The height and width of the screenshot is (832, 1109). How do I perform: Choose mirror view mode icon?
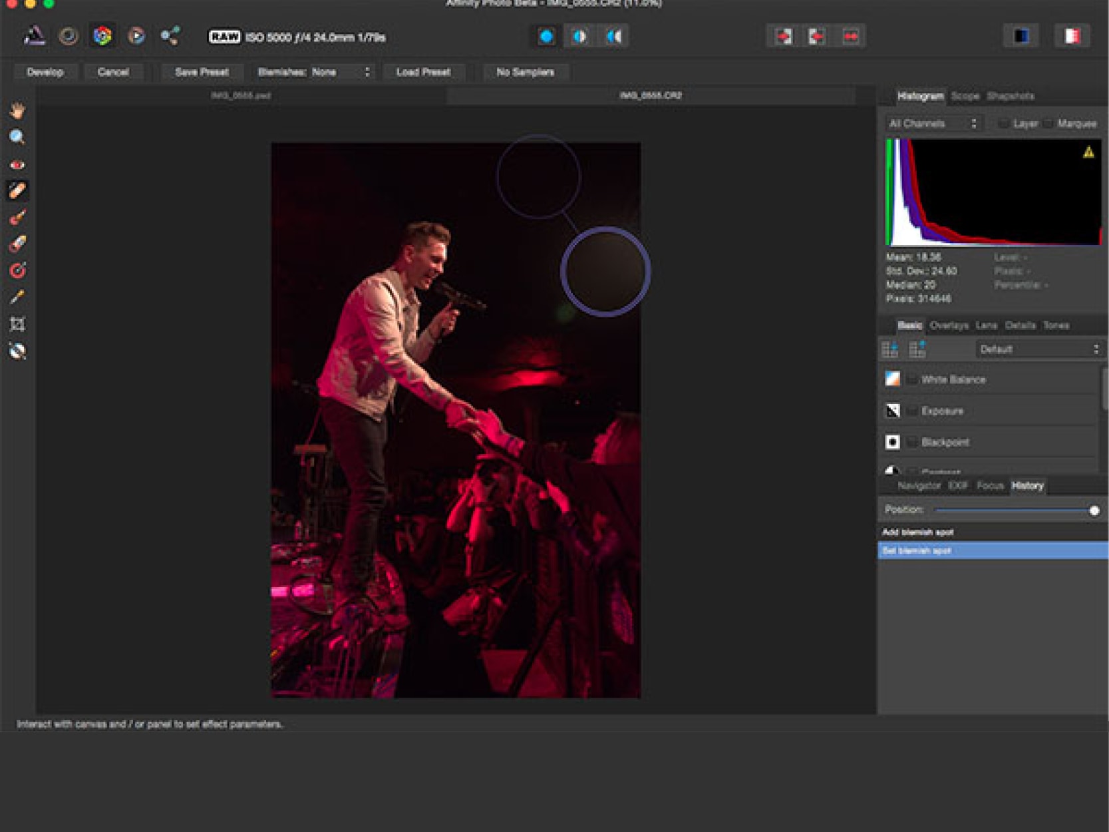(614, 37)
